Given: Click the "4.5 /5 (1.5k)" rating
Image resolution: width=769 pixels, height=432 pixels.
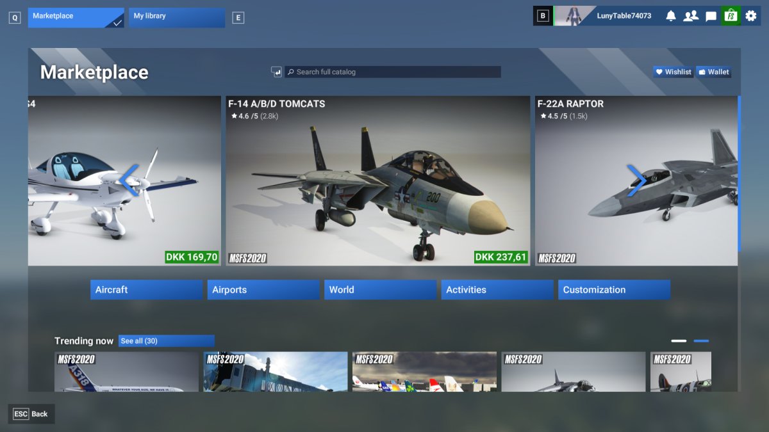Looking at the screenshot, I should pyautogui.click(x=564, y=116).
